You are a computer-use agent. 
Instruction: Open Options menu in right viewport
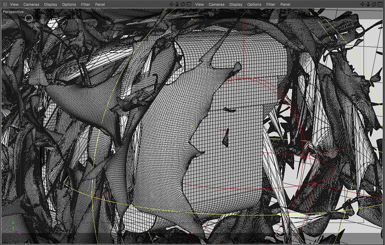(254, 4)
